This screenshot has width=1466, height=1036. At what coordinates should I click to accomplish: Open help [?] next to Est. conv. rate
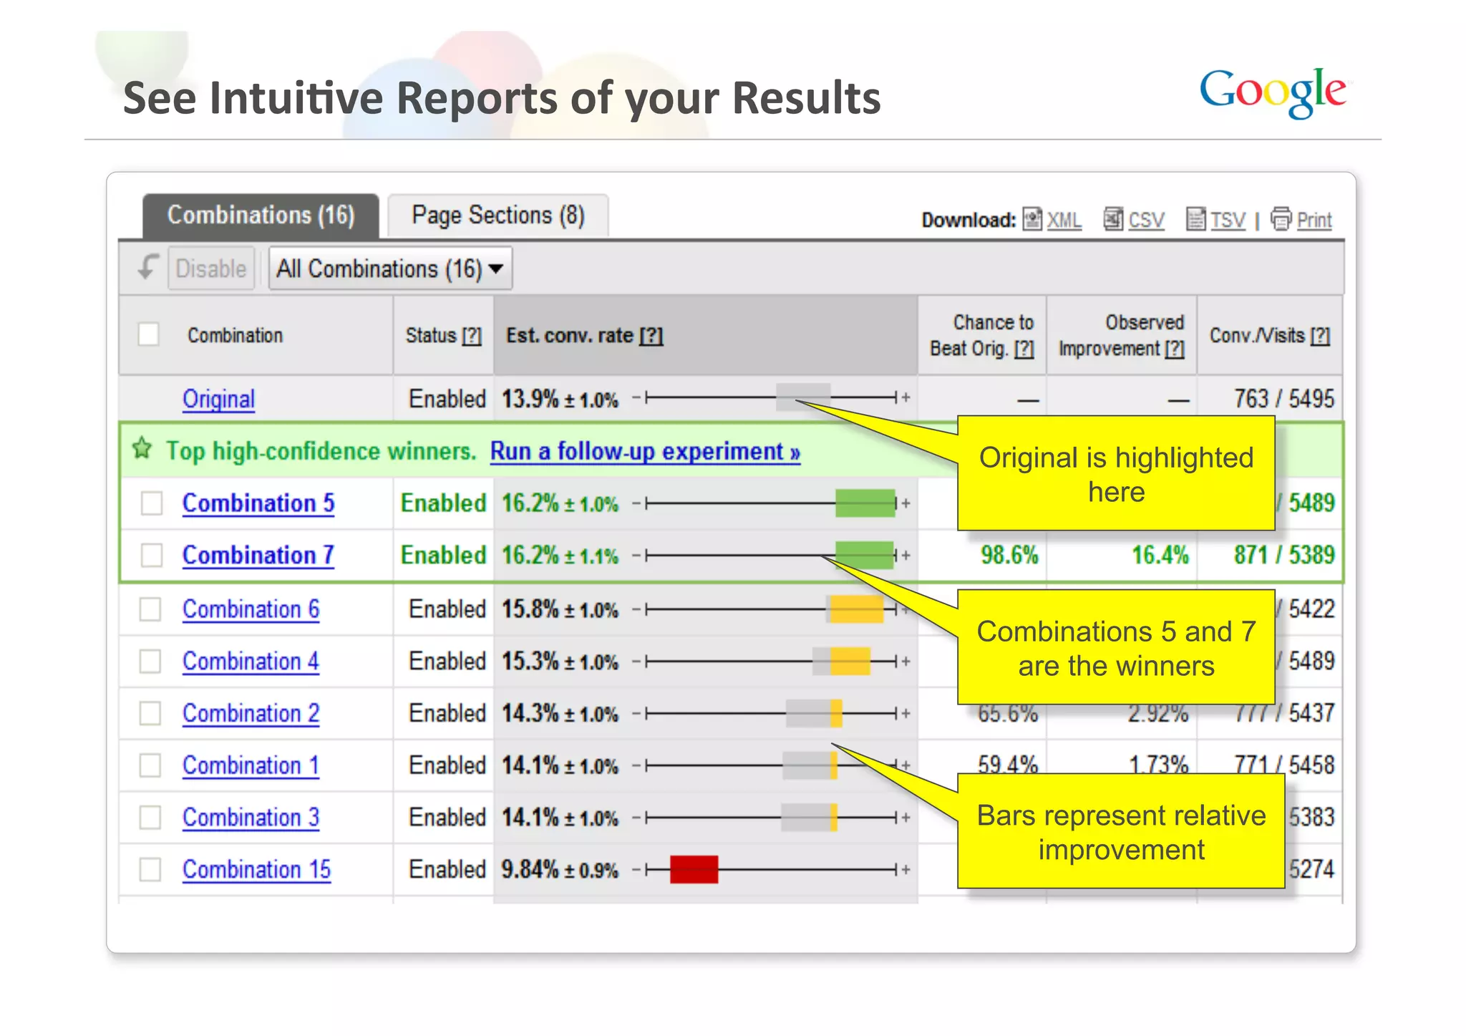[651, 335]
